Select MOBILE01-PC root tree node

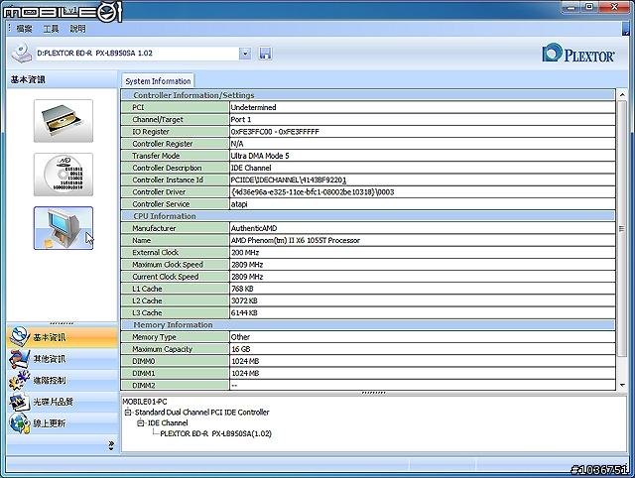pos(145,402)
